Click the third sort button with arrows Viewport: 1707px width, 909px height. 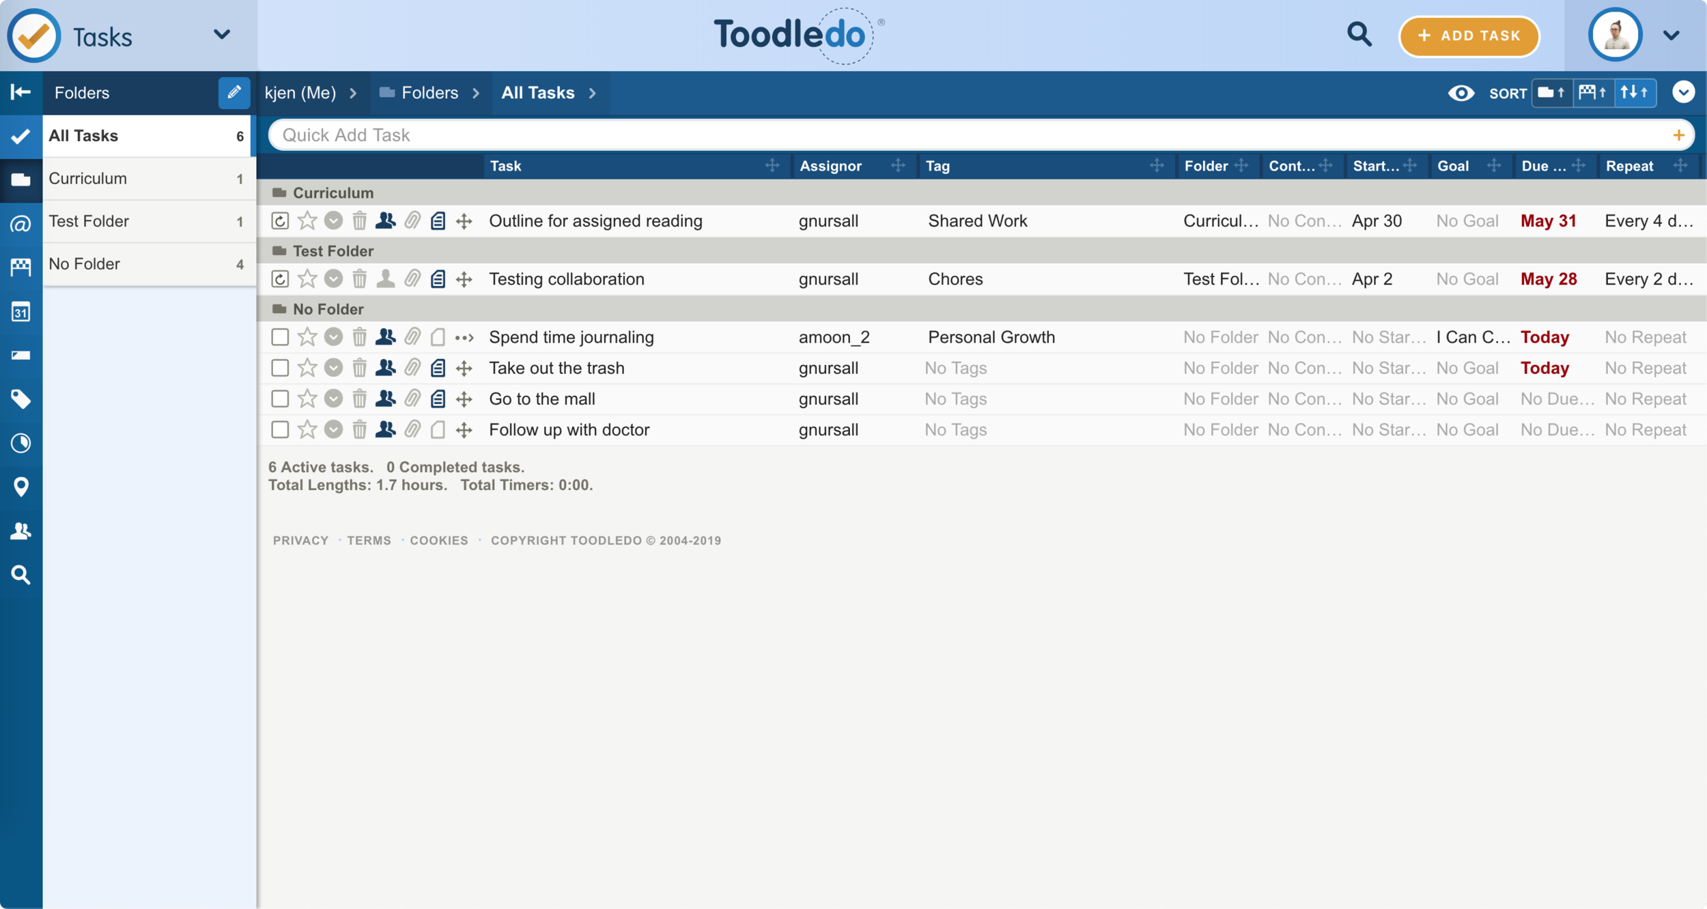pyautogui.click(x=1635, y=93)
